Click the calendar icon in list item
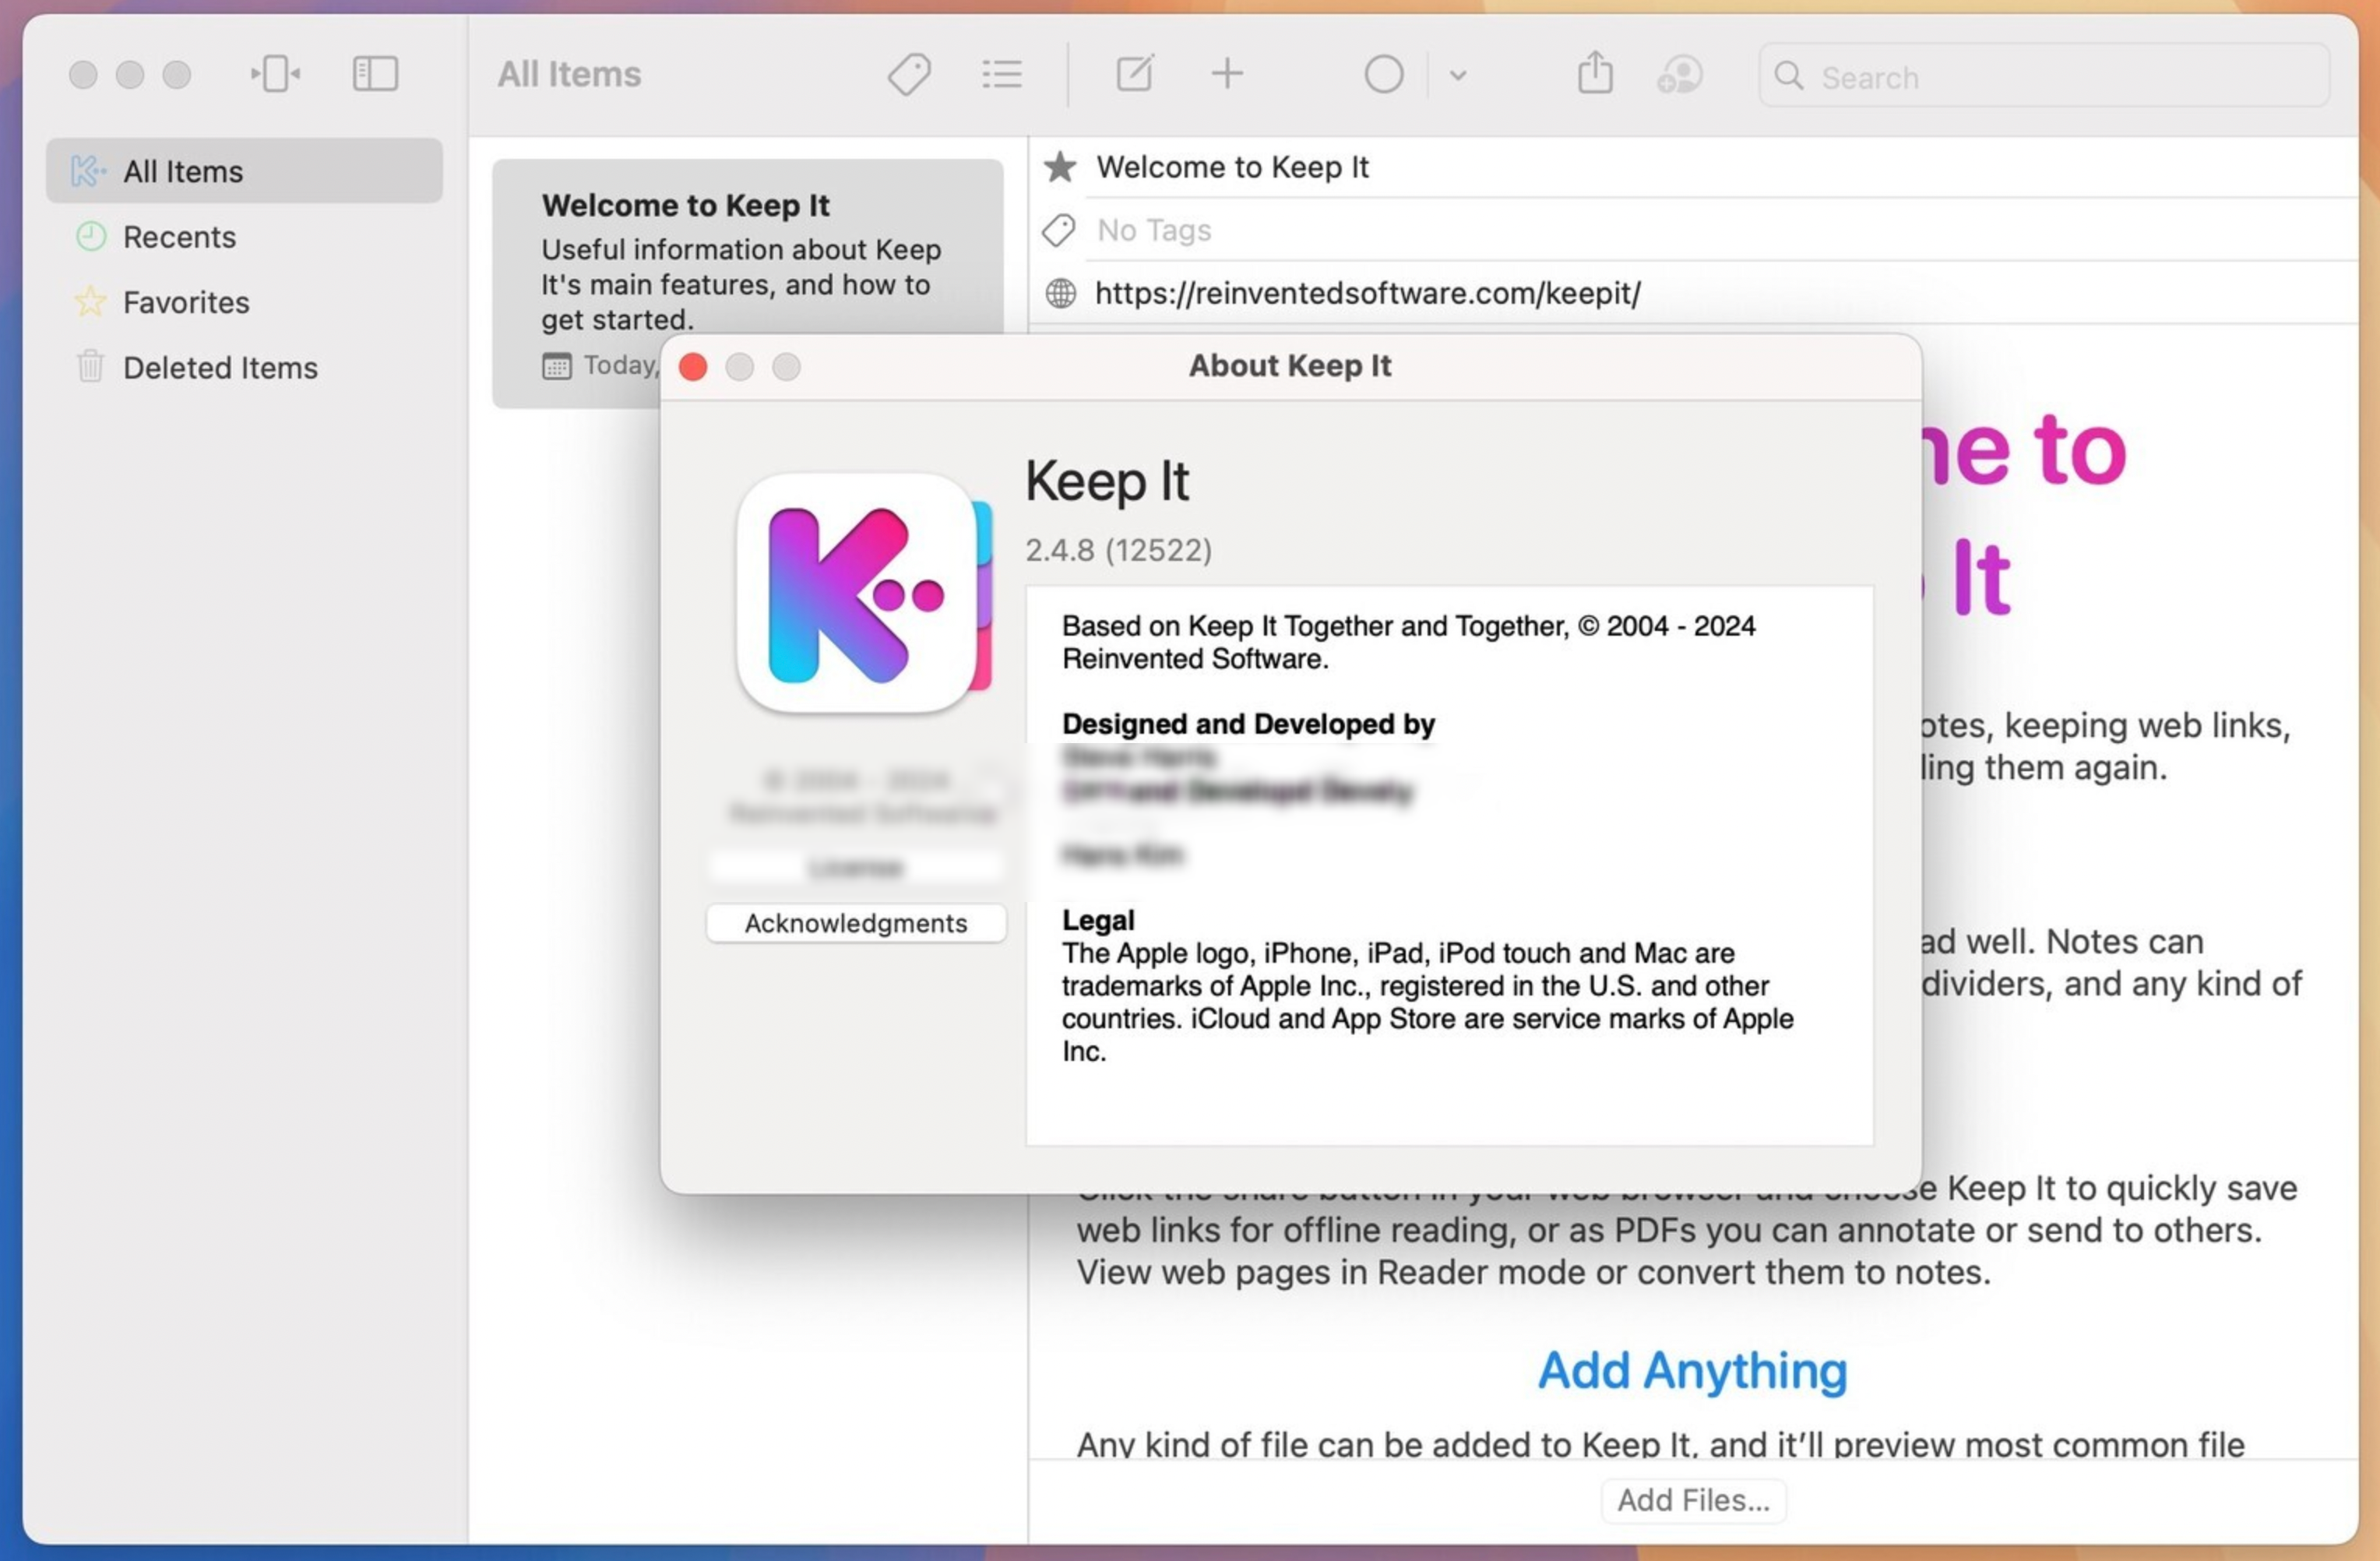Viewport: 2380px width, 1561px height. pos(557,366)
